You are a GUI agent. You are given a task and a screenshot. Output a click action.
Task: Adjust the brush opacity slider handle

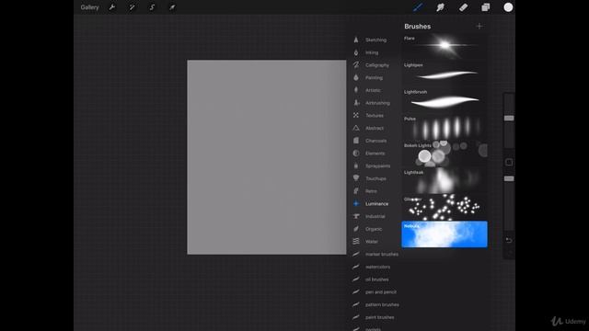coord(509,178)
